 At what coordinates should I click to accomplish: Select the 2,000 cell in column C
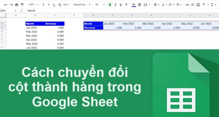(55, 32)
